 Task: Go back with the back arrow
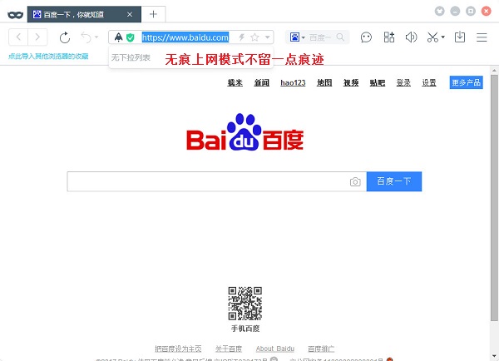(x=18, y=37)
